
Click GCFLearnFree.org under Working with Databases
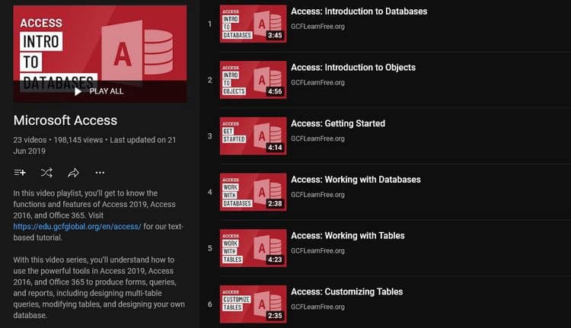coord(318,194)
